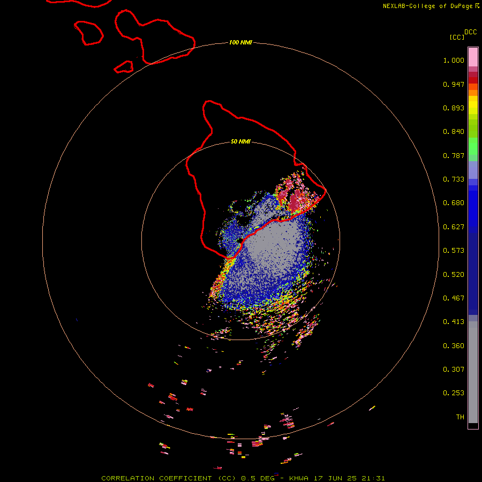
Task: Click the 1.000 color scale value
Action: click(x=454, y=60)
